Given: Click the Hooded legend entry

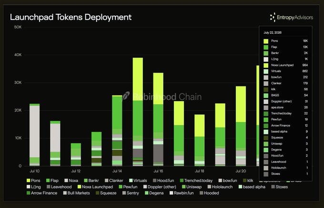Looking at the screenshot, I should coord(209,193).
